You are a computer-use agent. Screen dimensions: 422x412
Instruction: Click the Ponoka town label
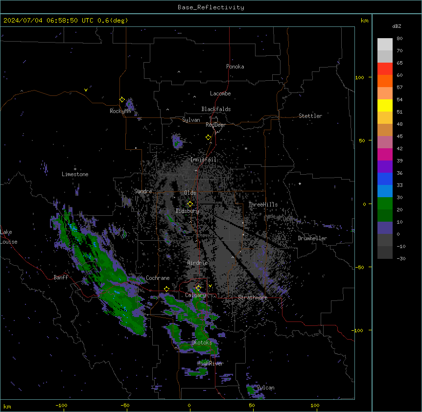click(235, 67)
